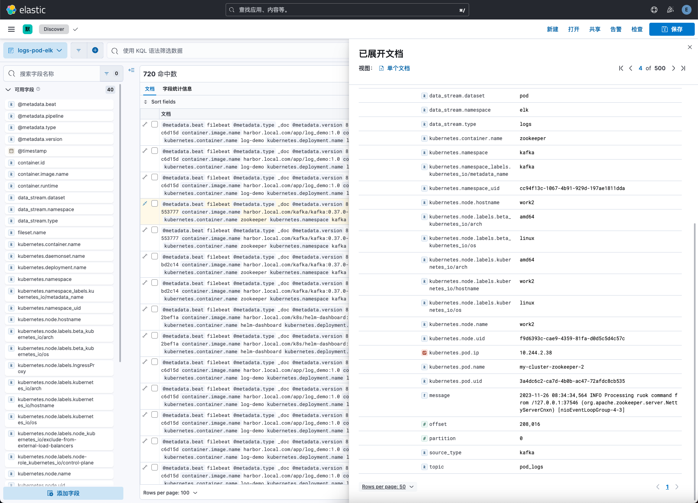Select the second document row checkbox
The width and height of the screenshot is (698, 503).
coord(155,151)
